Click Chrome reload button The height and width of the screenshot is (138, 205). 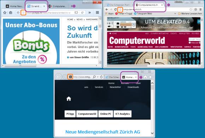tap(116, 10)
